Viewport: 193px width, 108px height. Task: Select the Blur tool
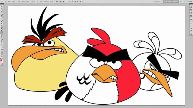point(2,35)
